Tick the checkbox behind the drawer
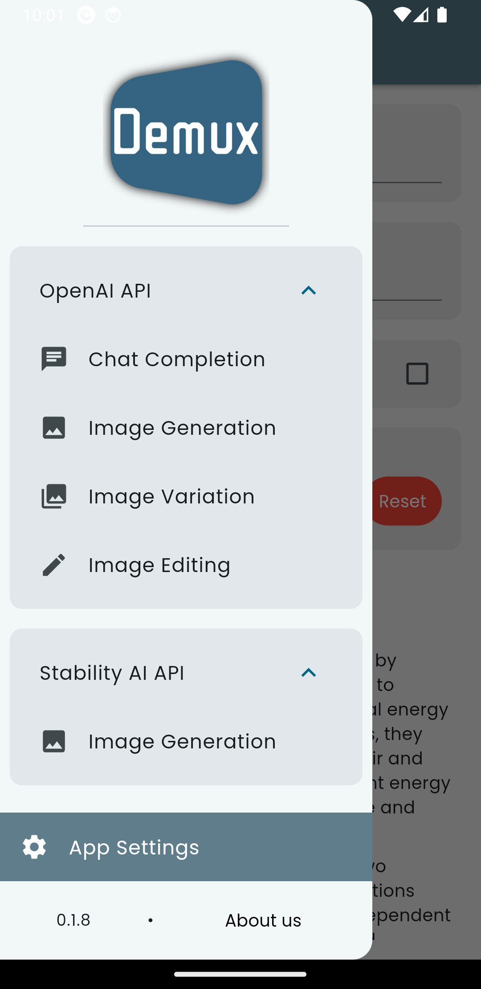Image resolution: width=481 pixels, height=989 pixels. coord(417,374)
